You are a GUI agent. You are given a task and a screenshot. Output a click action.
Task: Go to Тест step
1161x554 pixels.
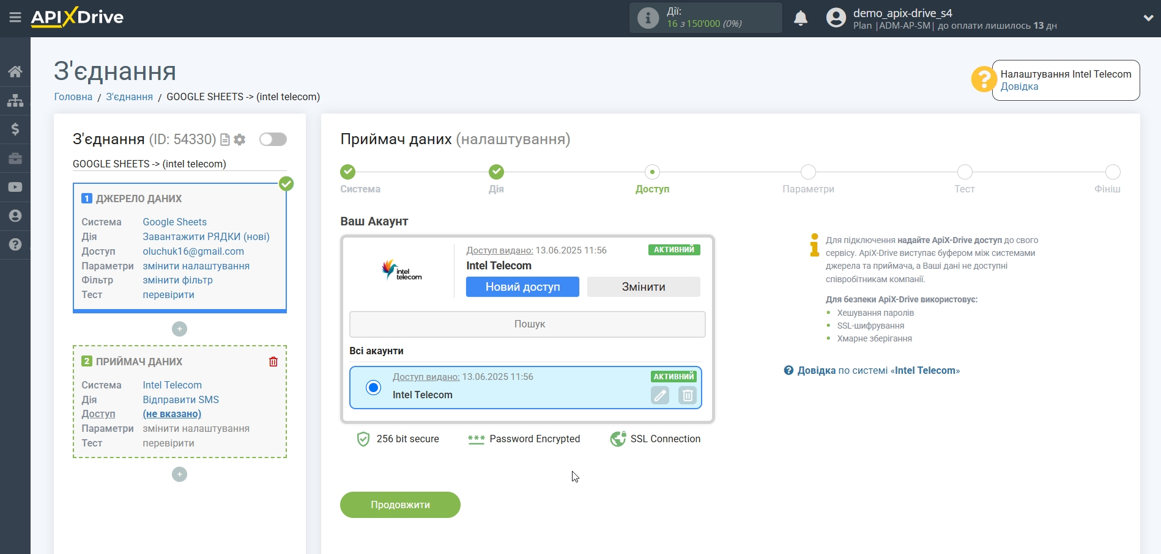965,172
